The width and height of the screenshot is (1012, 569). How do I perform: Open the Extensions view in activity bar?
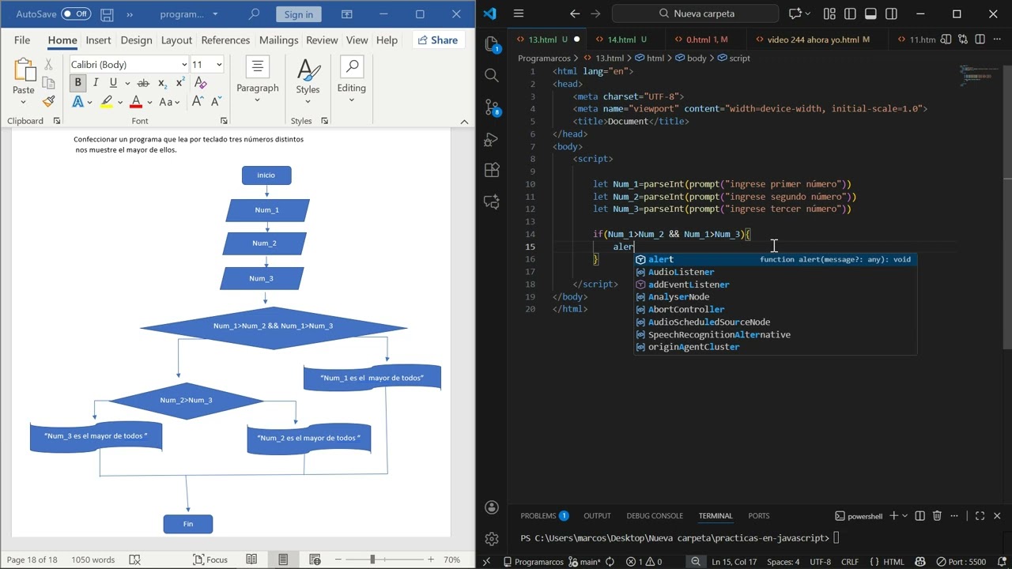pyautogui.click(x=492, y=170)
